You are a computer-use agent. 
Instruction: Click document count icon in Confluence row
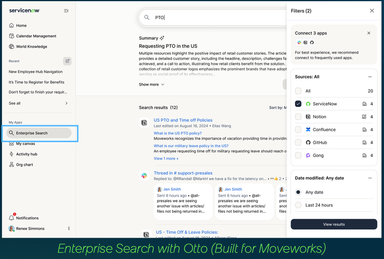tap(364, 129)
